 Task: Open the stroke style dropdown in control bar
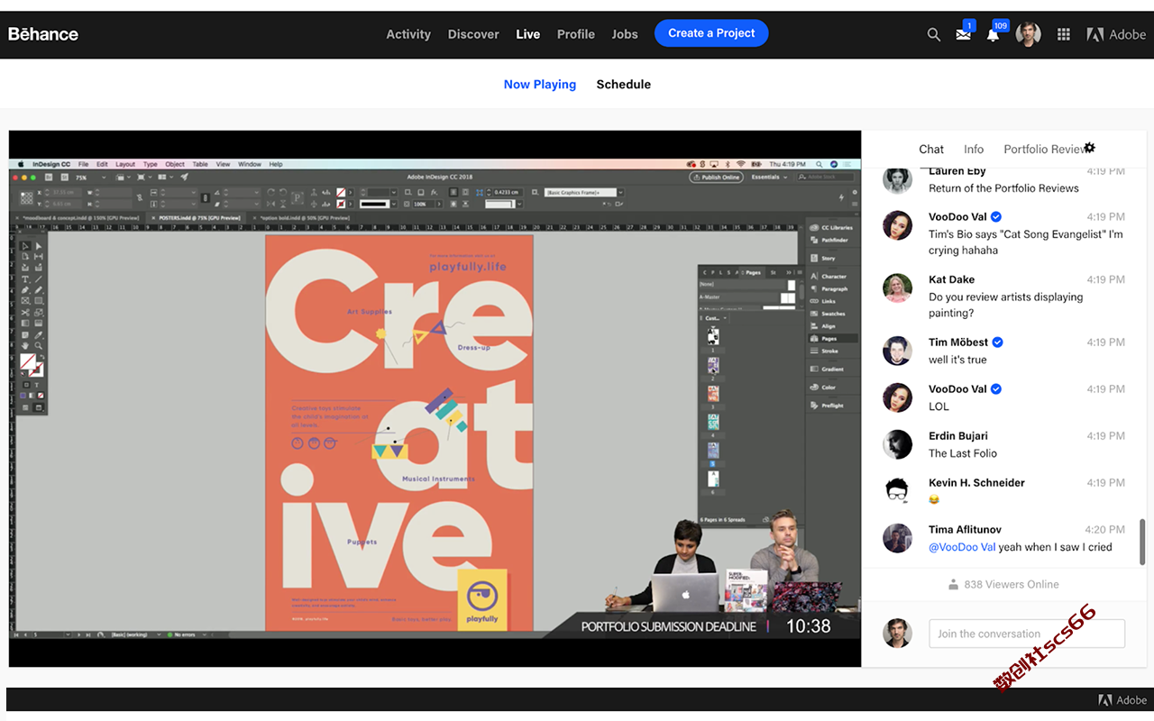(379, 204)
